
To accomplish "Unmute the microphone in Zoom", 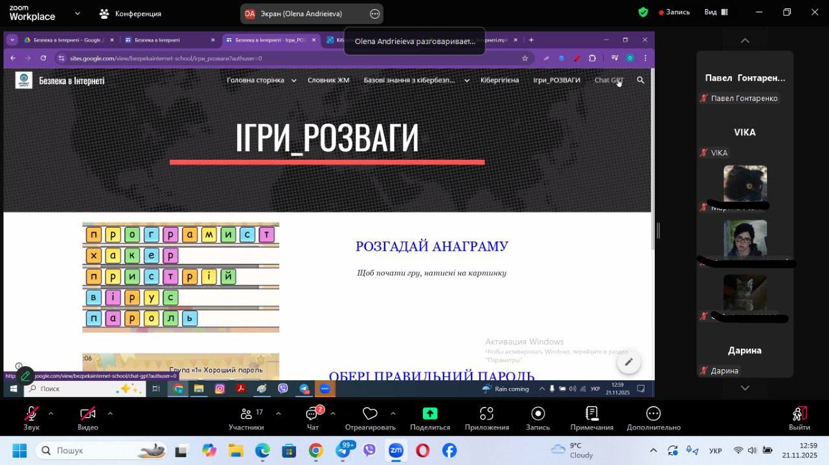I will pos(31,414).
